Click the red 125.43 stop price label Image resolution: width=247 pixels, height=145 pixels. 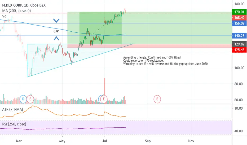pos(239,50)
